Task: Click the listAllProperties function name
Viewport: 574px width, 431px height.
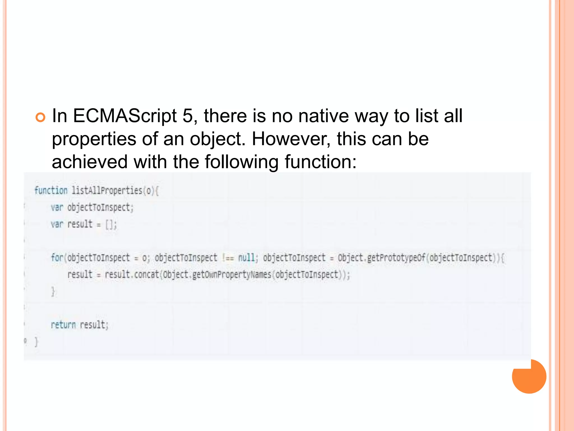Action: coord(107,191)
